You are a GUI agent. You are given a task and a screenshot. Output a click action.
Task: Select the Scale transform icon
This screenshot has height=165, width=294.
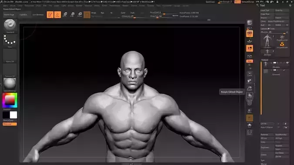pyautogui.click(x=72, y=15)
